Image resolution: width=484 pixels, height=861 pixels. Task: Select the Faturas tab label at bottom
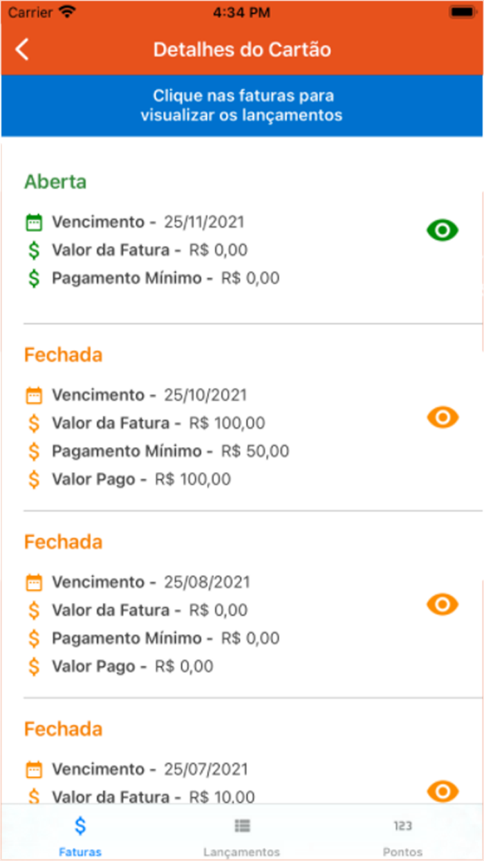[x=80, y=851]
